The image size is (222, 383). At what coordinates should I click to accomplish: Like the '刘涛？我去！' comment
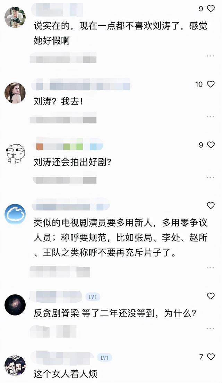[x=211, y=84]
